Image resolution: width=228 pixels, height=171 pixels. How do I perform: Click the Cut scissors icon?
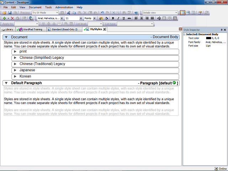click(x=69, y=13)
